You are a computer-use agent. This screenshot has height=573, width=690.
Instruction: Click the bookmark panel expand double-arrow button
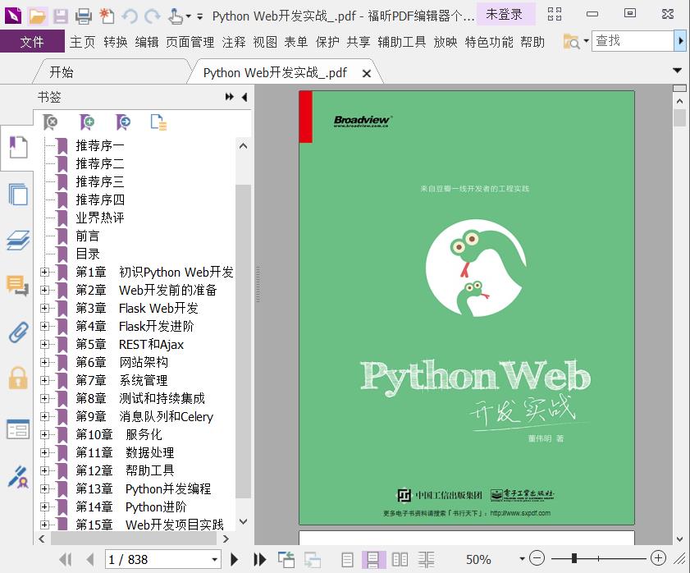tap(229, 97)
